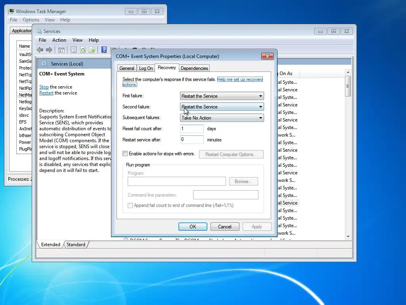
Task: Select the PlugPlay row in Task Manager
Action: pyautogui.click(x=25, y=149)
